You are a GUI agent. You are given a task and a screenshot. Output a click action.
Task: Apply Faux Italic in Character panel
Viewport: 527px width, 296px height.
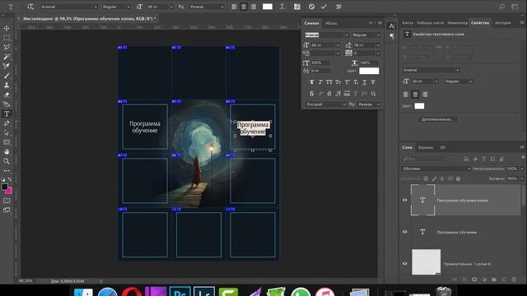[x=320, y=82]
